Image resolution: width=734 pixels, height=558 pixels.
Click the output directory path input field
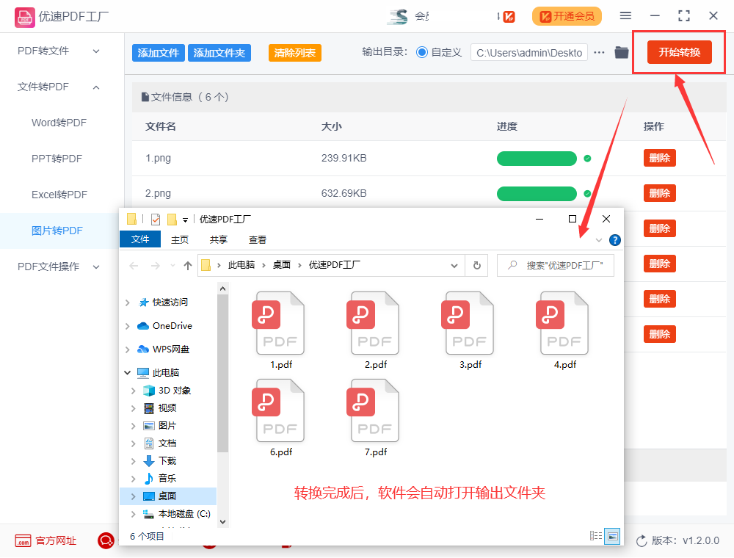coord(528,52)
